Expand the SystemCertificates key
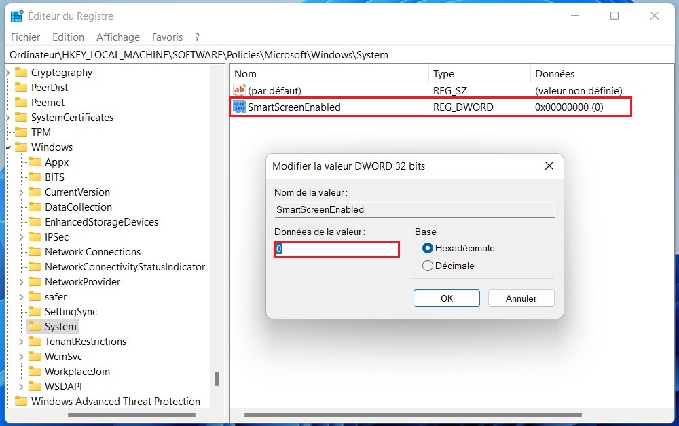Image resolution: width=679 pixels, height=426 pixels. [8, 118]
